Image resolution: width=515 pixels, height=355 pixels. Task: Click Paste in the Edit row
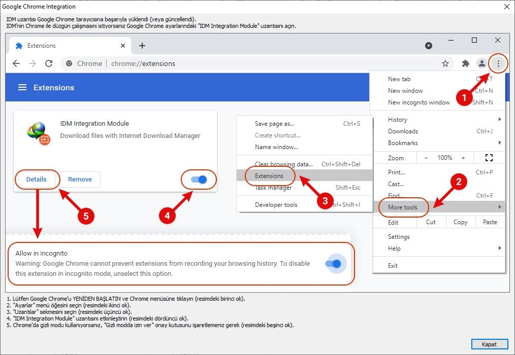[x=490, y=222]
